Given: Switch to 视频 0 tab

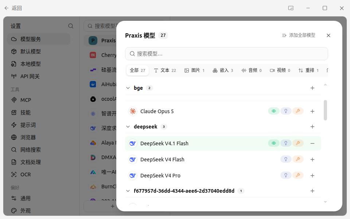Looking at the screenshot, I should pyautogui.click(x=280, y=70).
